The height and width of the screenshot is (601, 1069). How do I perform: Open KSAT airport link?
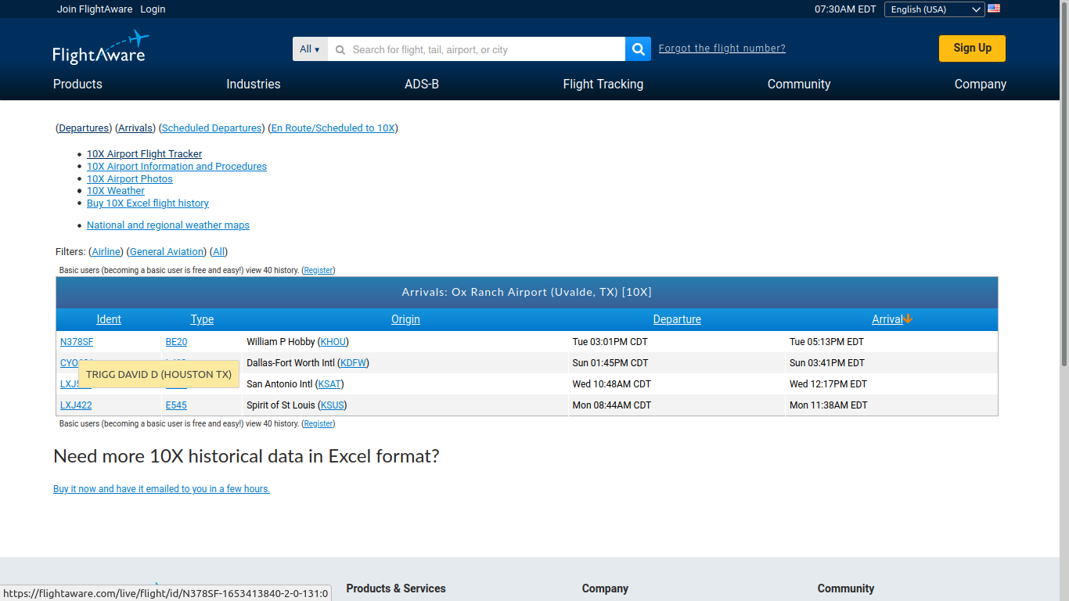pos(329,384)
